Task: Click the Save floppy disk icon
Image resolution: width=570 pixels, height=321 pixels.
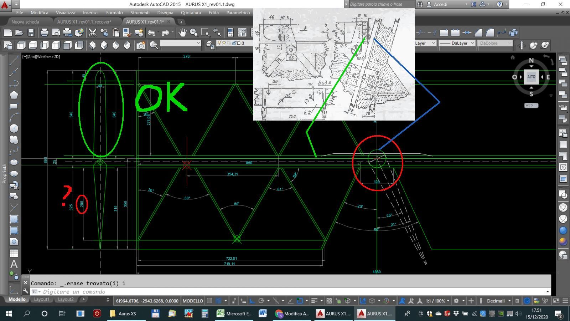Action: pos(31,33)
